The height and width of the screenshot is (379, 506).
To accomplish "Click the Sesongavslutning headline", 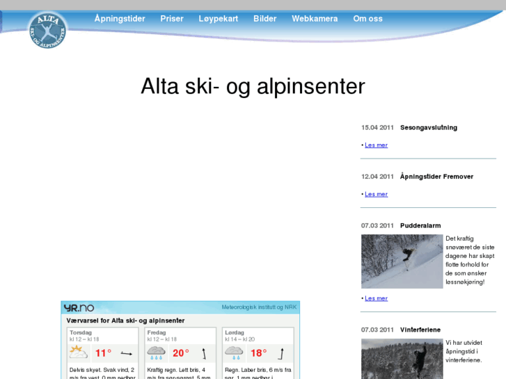I will point(429,127).
